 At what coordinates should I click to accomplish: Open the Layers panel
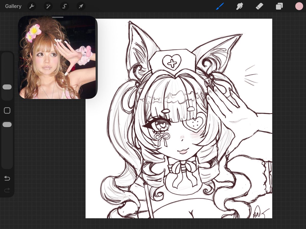[x=279, y=6]
